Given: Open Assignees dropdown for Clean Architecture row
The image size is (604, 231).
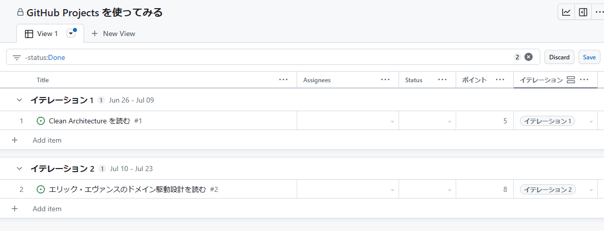Looking at the screenshot, I should pyautogui.click(x=392, y=121).
